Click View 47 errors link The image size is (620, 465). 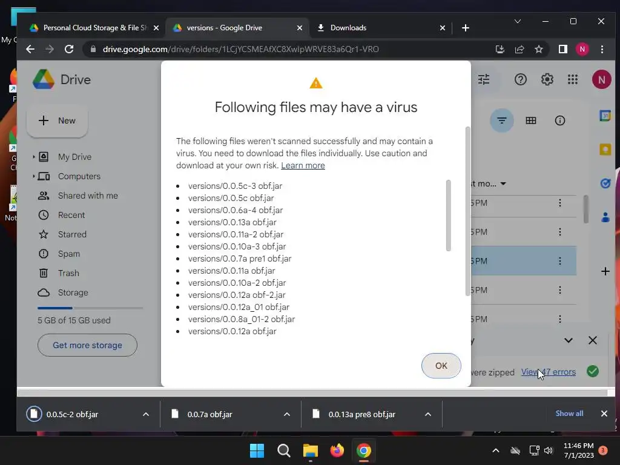(548, 372)
